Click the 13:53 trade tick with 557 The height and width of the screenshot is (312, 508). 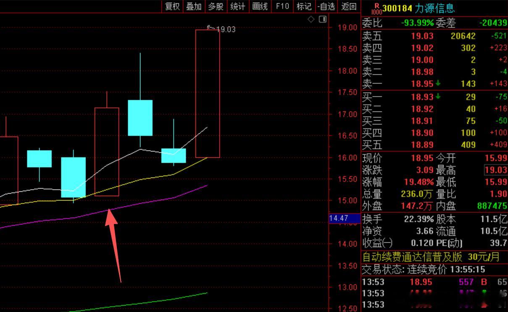pos(434,282)
